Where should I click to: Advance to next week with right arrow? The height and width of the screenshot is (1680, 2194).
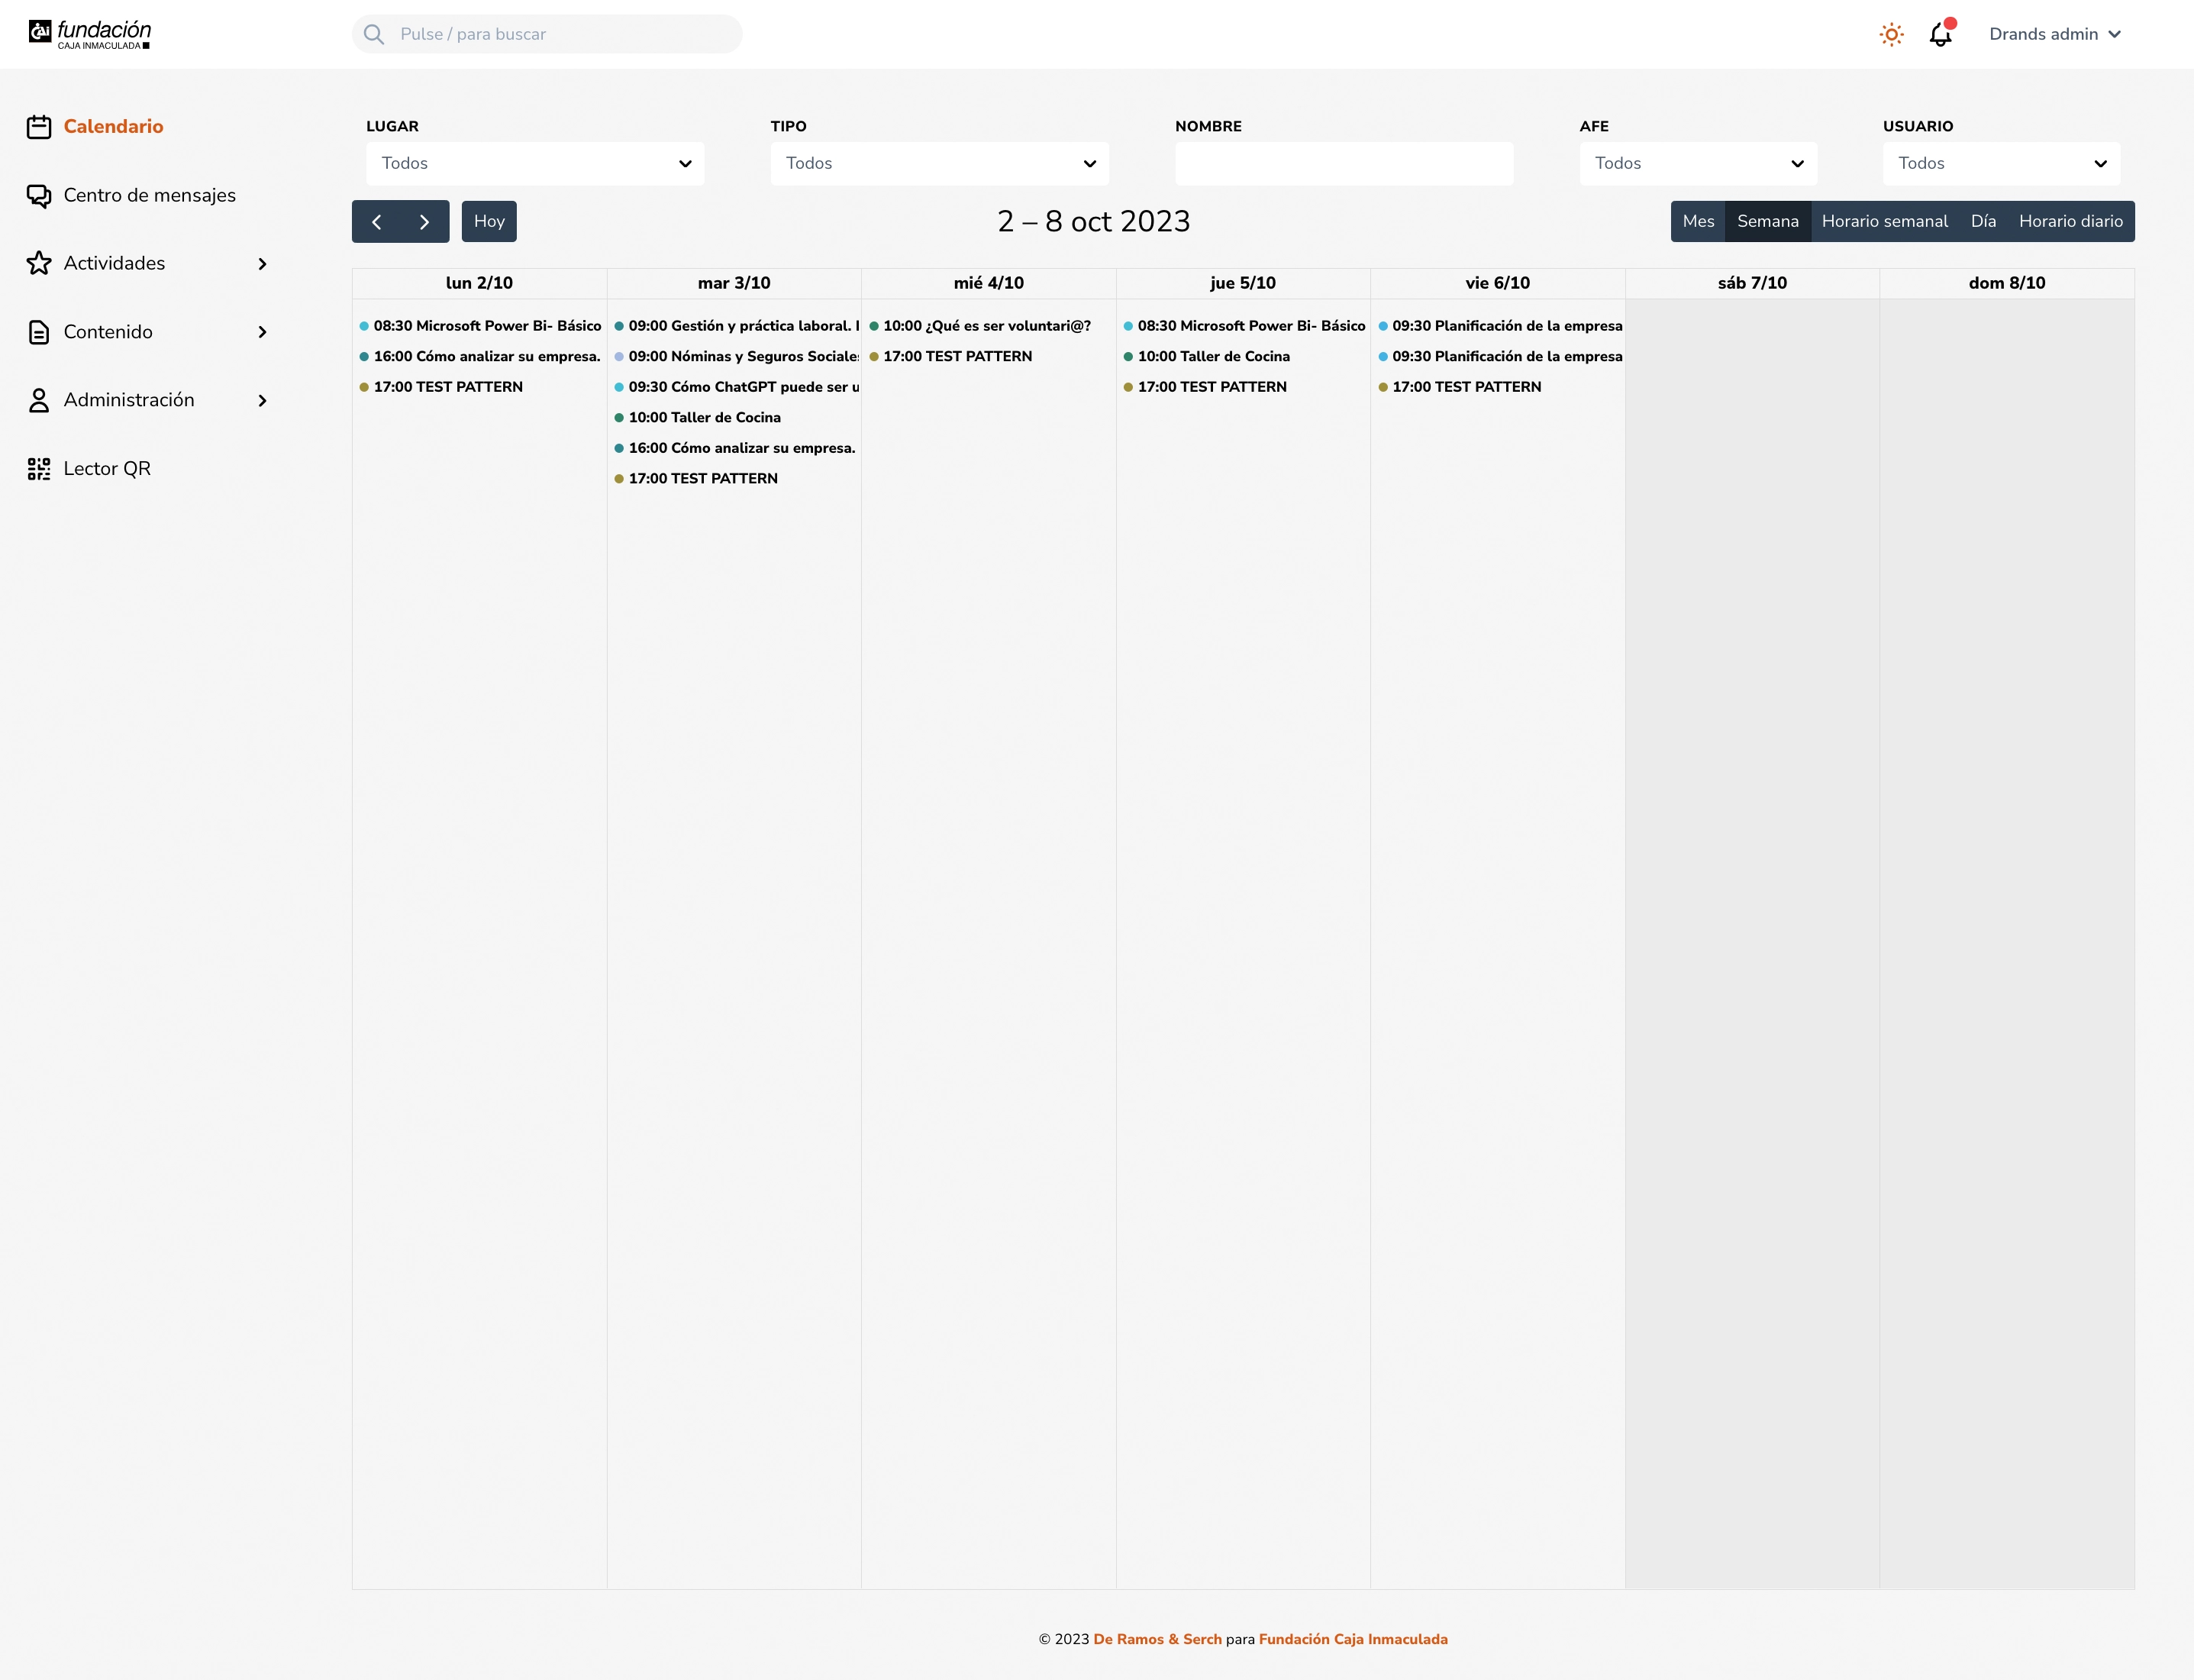tap(424, 222)
